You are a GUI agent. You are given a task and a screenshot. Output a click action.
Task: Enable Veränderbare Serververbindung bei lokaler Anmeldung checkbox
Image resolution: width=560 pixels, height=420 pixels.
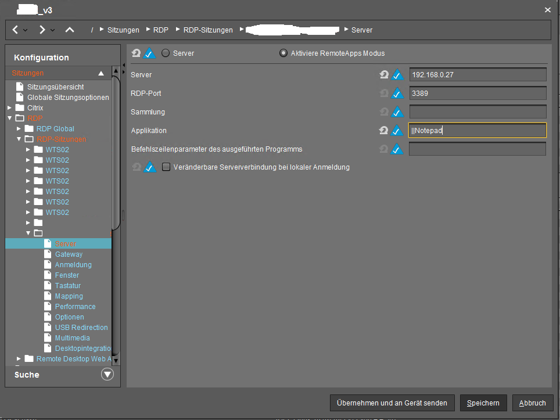[166, 167]
